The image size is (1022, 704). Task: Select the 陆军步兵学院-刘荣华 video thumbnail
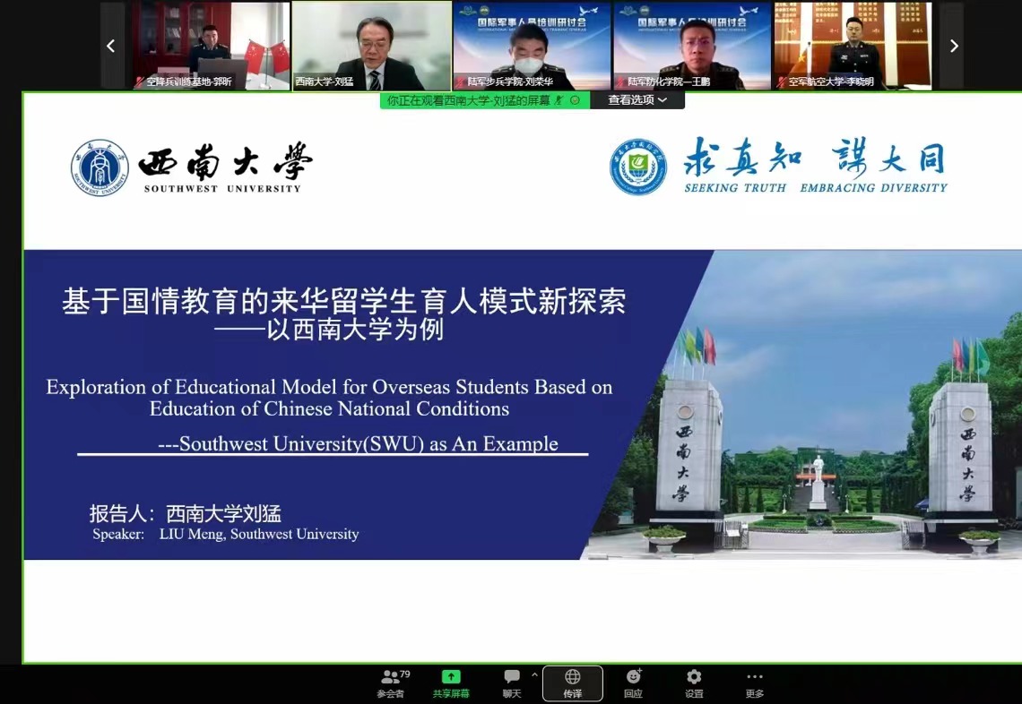[x=532, y=46]
